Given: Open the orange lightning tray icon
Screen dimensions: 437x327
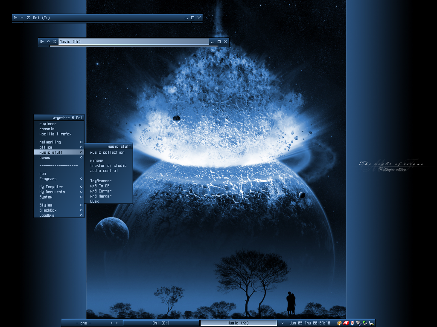Looking at the screenshot, I should pyautogui.click(x=339, y=323).
